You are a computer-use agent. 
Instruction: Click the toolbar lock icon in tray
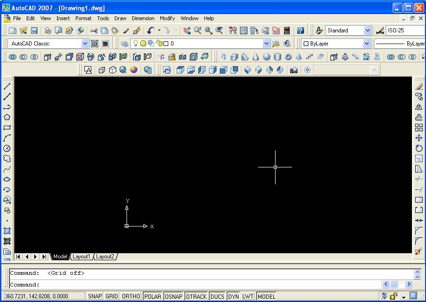coord(393,296)
